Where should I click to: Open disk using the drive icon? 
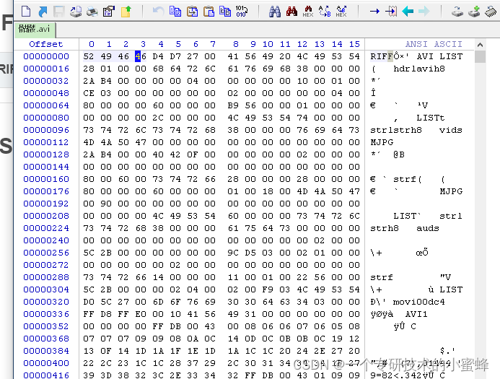(457, 12)
